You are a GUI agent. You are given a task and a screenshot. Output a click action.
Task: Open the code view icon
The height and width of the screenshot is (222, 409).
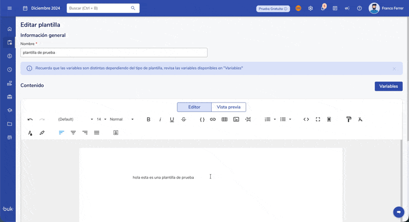click(306, 119)
